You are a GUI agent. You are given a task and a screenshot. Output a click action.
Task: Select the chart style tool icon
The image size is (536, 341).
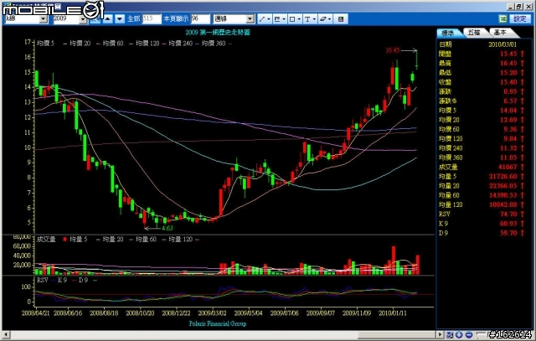click(277, 19)
